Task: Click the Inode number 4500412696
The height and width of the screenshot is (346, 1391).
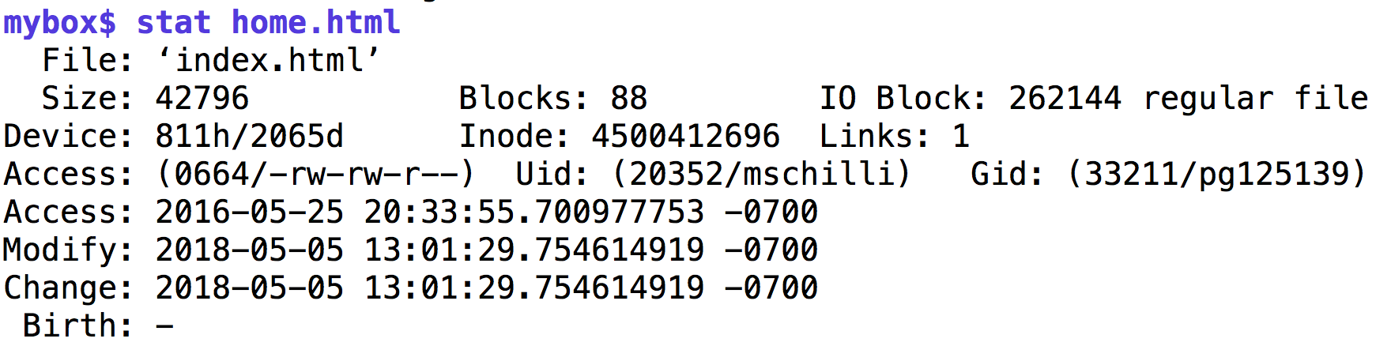Action: [x=686, y=136]
